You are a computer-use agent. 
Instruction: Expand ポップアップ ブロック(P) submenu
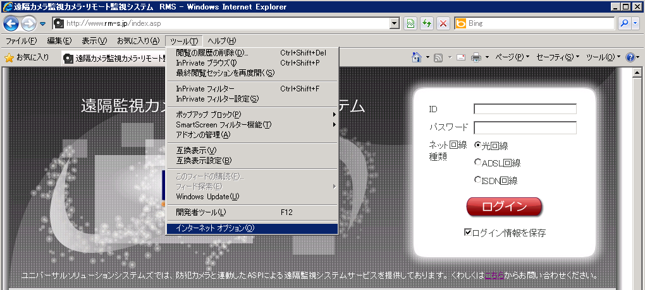coord(252,115)
